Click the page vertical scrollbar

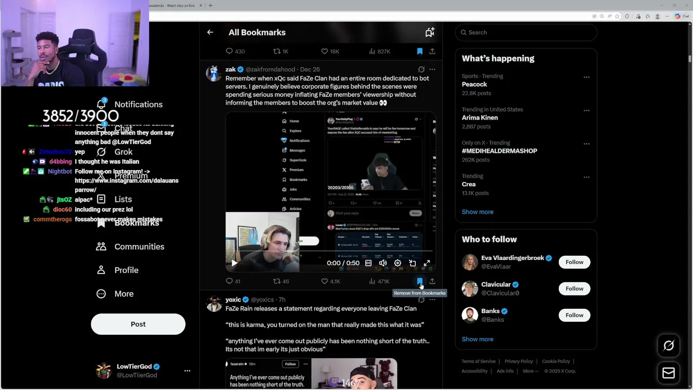690,58
